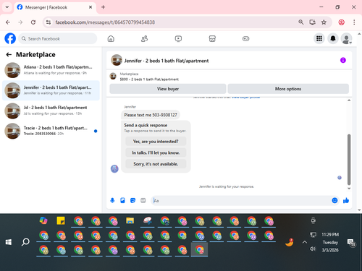Choose a GIF icon
Screen dimensions: 362x271
coord(143,200)
